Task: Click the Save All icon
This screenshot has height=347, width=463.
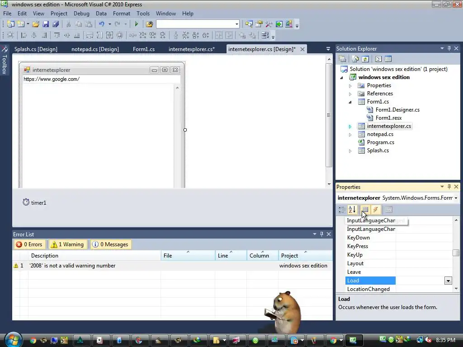Action: click(x=56, y=24)
